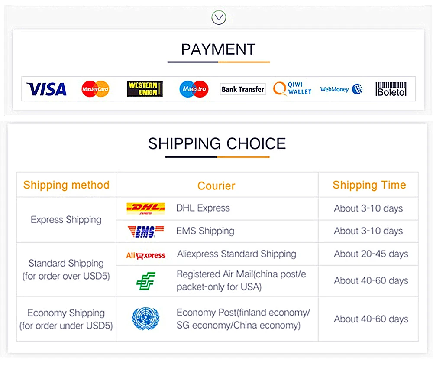The width and height of the screenshot is (433, 368).
Task: Click the Western Union logo
Action: click(x=145, y=89)
